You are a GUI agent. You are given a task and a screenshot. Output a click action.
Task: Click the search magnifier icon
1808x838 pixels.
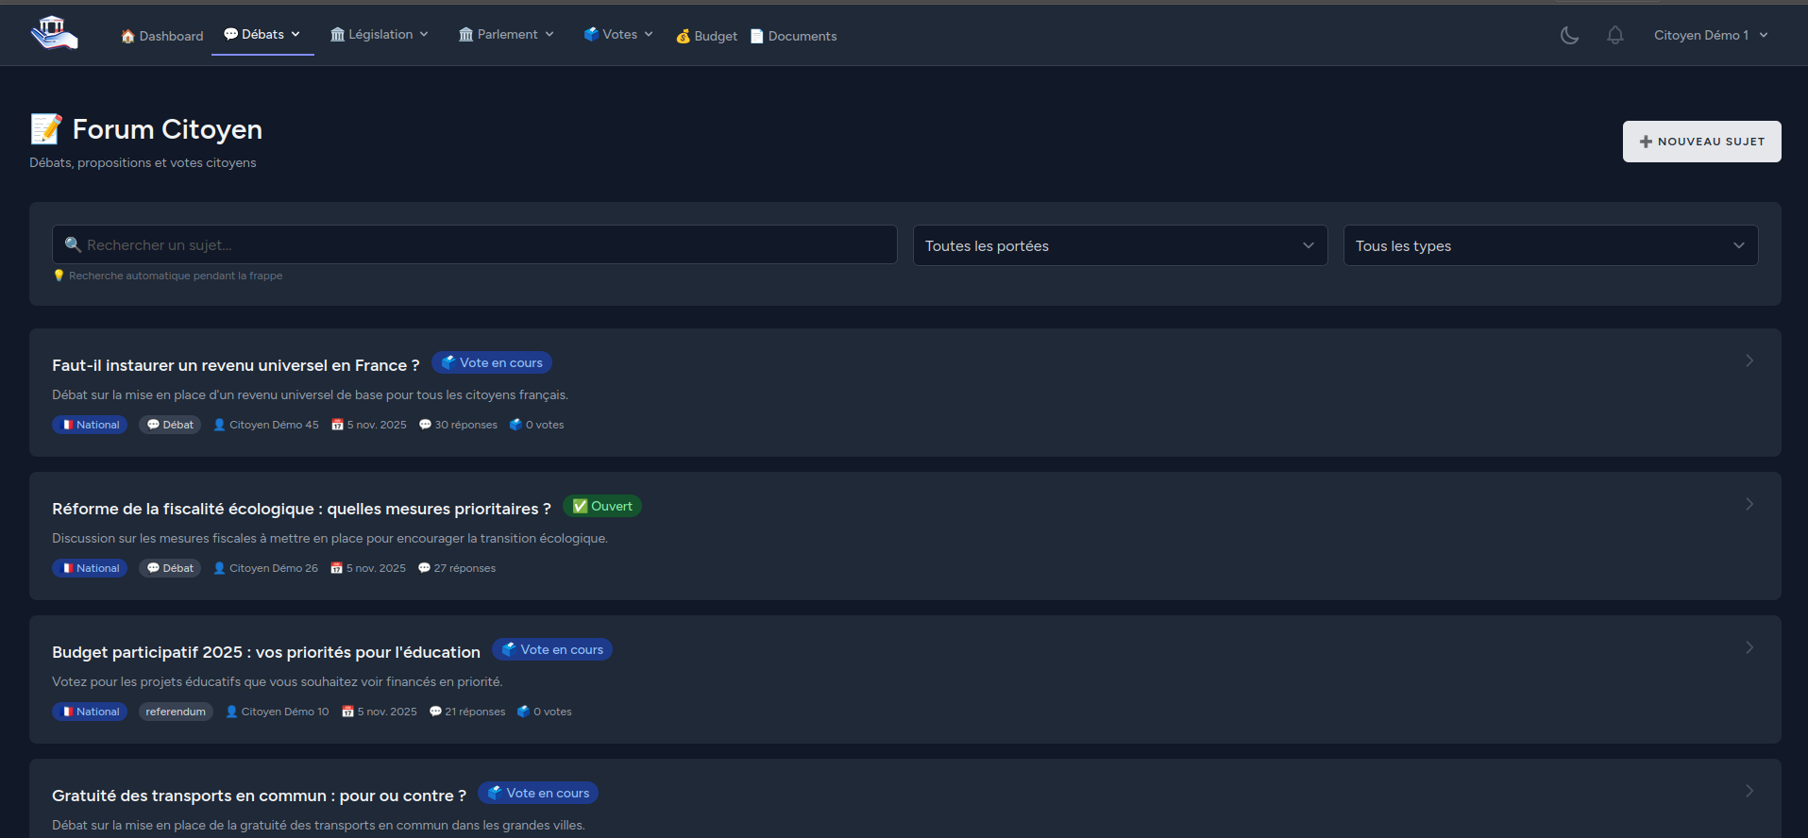pos(73,244)
